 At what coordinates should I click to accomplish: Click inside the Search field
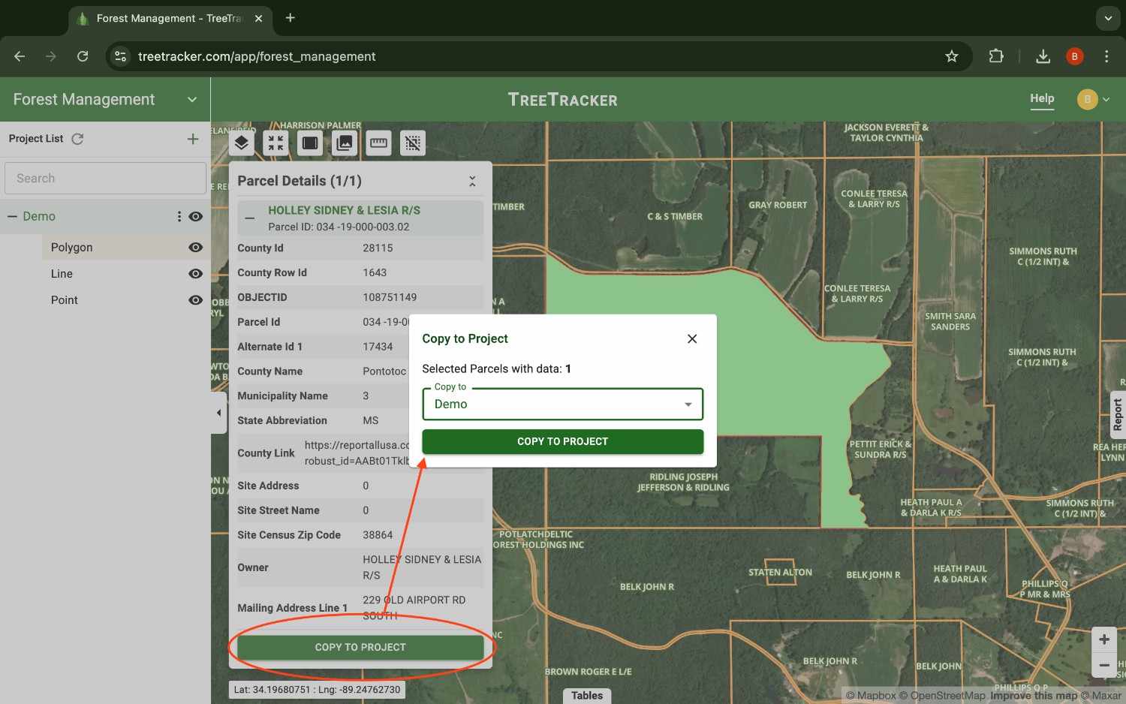coord(105,178)
